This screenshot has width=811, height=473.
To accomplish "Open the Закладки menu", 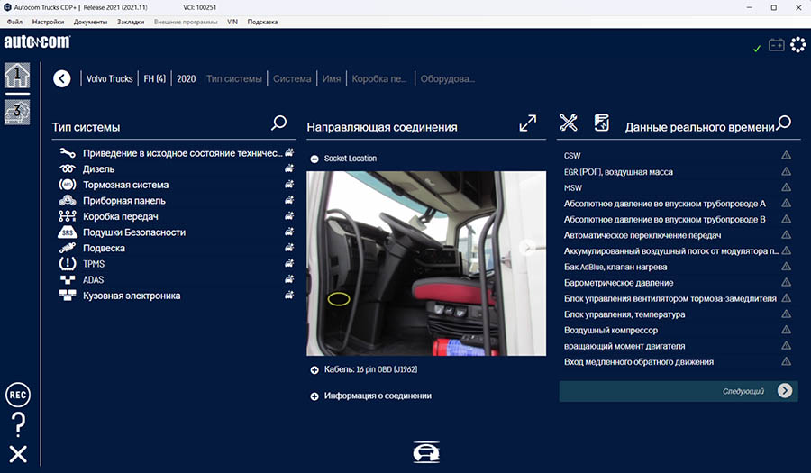I will [130, 21].
